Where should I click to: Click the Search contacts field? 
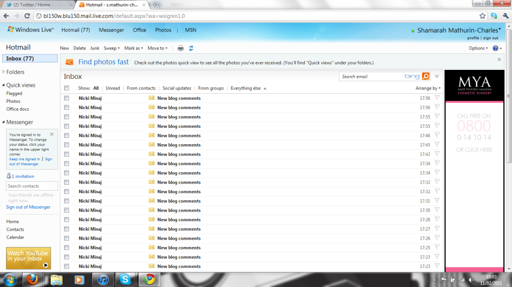click(x=32, y=186)
